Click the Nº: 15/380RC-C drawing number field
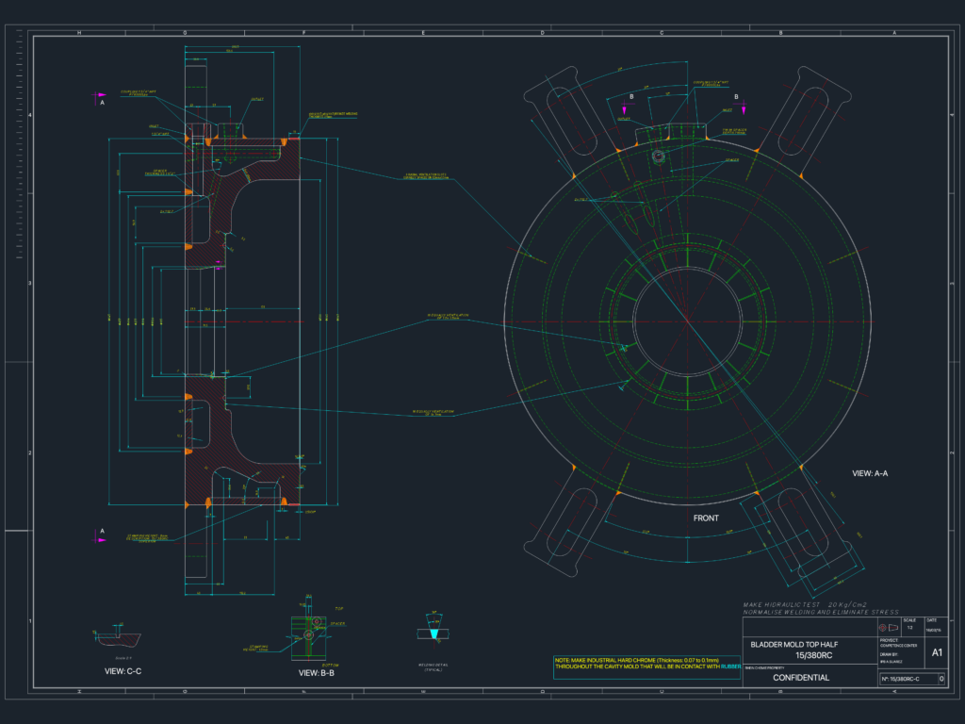This screenshot has width=965, height=724. click(908, 679)
